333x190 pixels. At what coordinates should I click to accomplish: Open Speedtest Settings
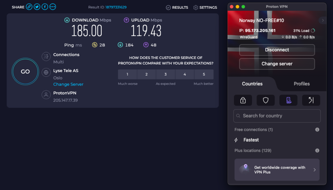(x=205, y=7)
